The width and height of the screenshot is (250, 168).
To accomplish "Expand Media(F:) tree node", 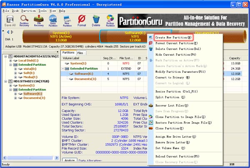I will [x=15, y=77].
